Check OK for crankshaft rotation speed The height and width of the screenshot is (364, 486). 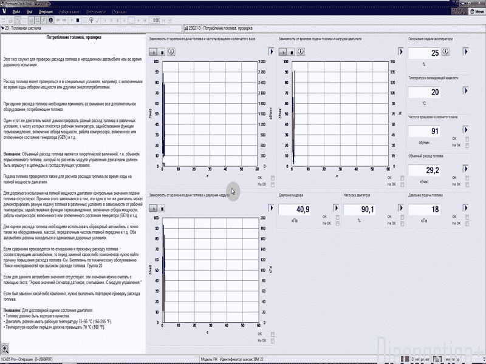(x=467, y=138)
